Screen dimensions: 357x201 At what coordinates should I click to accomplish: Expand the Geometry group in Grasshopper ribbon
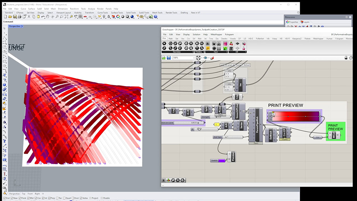point(192,52)
